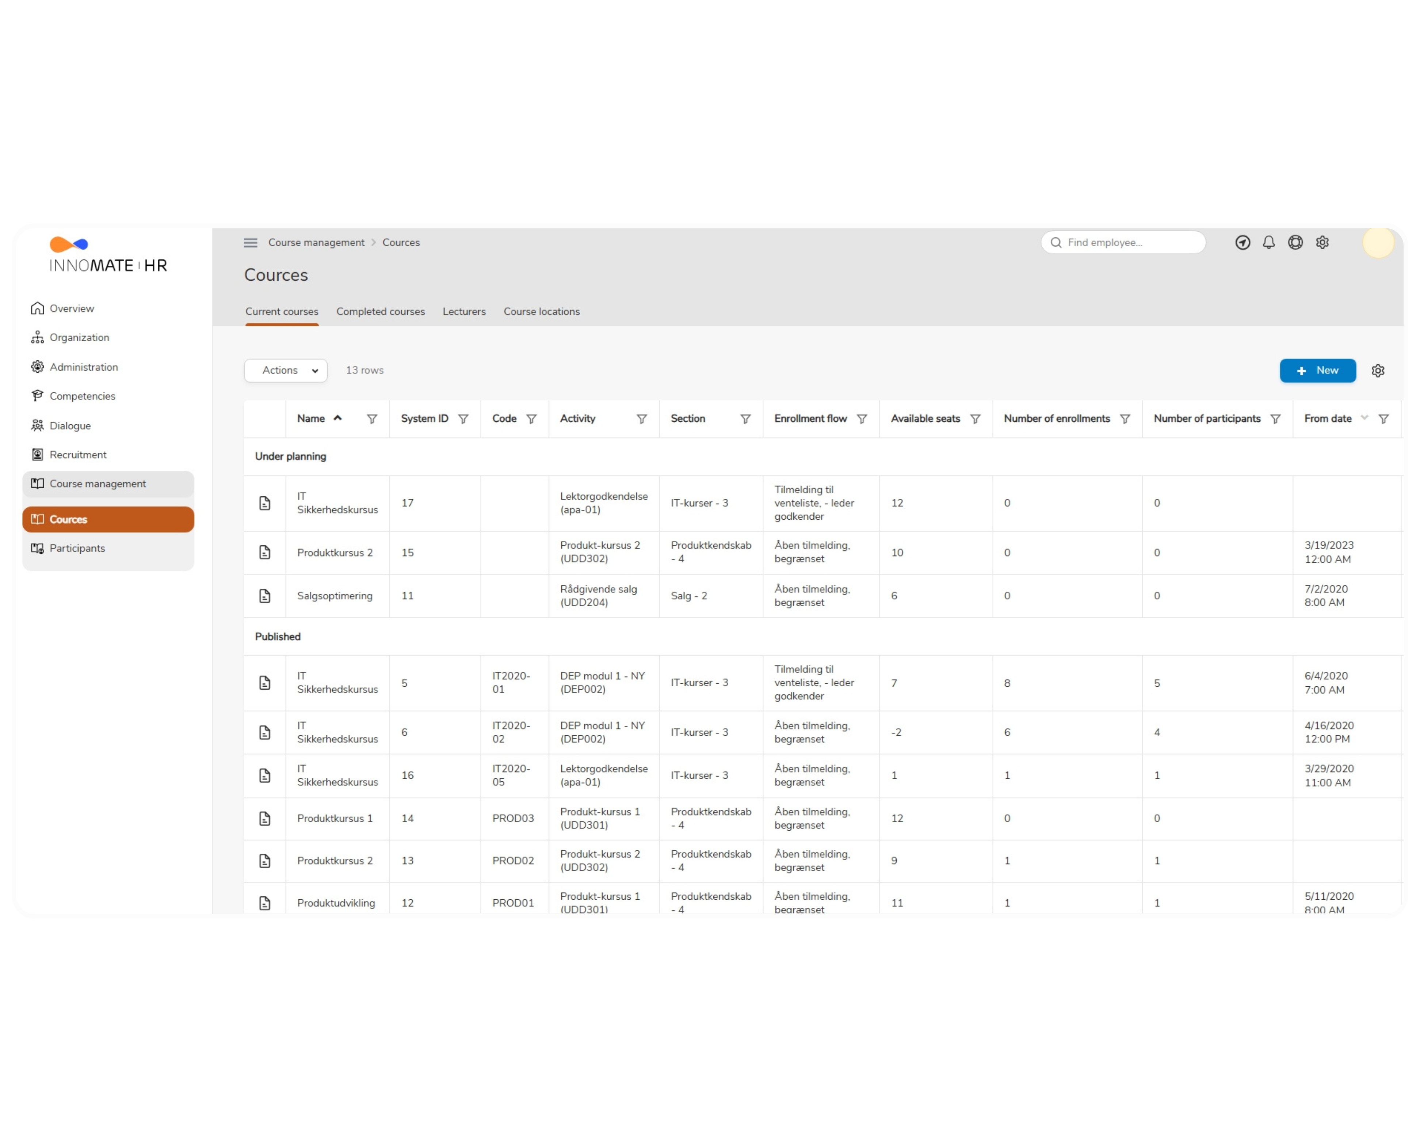Click the hamburger menu icon beside breadcrumb

point(250,243)
